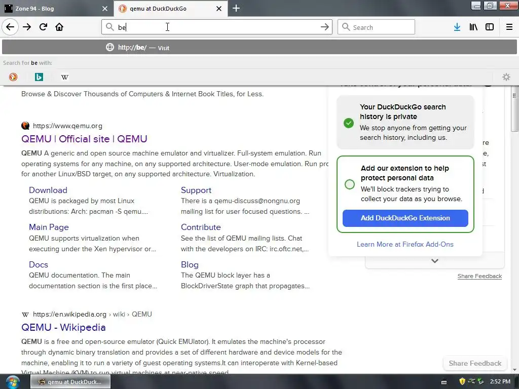Viewport: 519px width, 389px height.
Task: Toggle the sidebar view icon
Action: tap(490, 27)
